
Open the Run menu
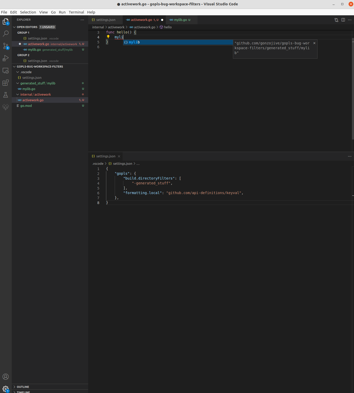(62, 12)
